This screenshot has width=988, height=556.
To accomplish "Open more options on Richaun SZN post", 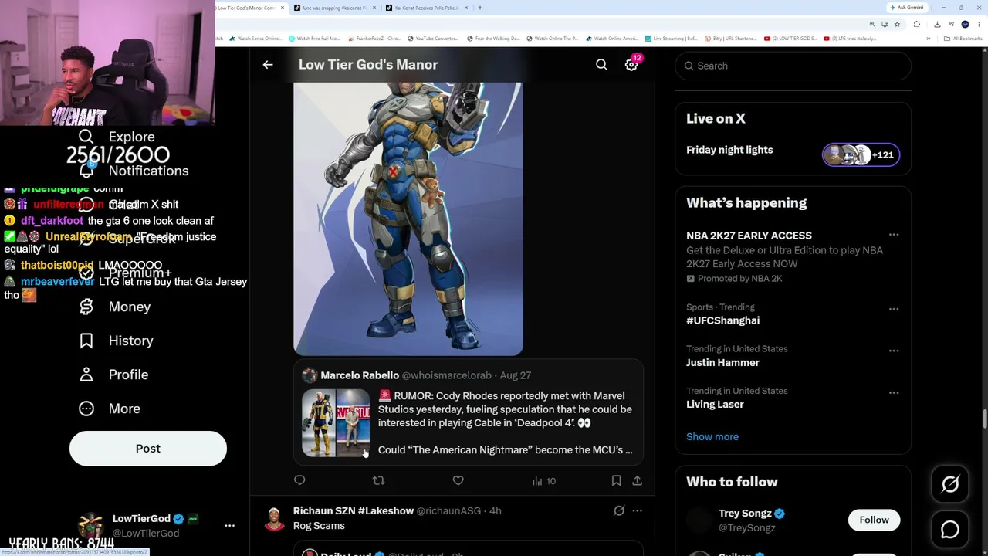I will [637, 510].
